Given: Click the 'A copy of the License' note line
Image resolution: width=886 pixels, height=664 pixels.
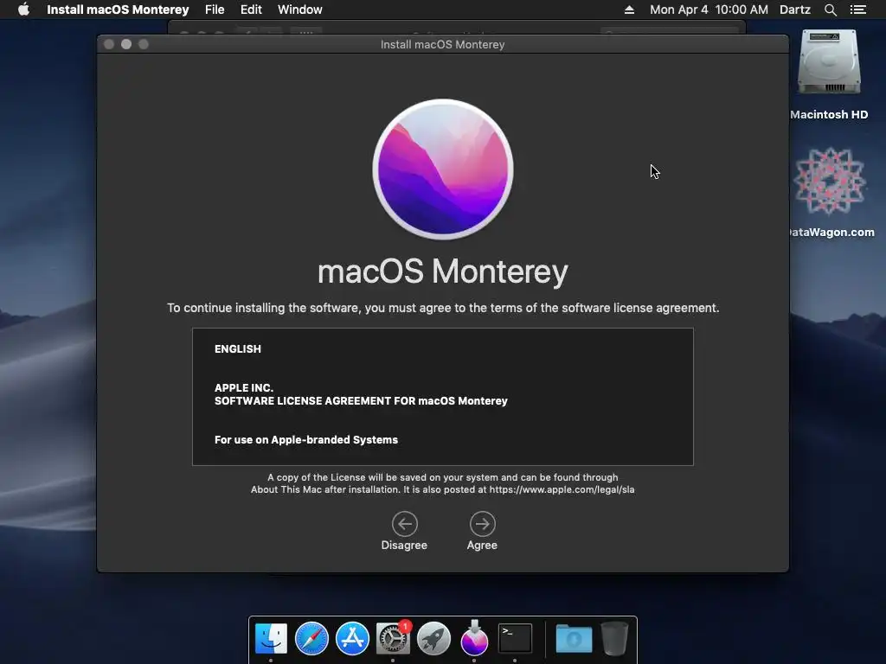Looking at the screenshot, I should click(x=443, y=477).
